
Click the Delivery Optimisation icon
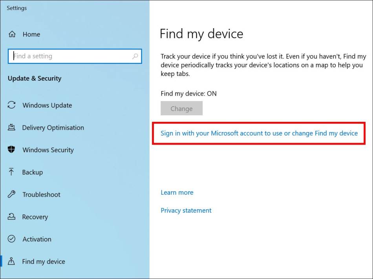point(11,127)
